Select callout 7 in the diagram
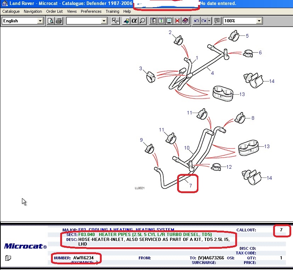 pos(190,185)
